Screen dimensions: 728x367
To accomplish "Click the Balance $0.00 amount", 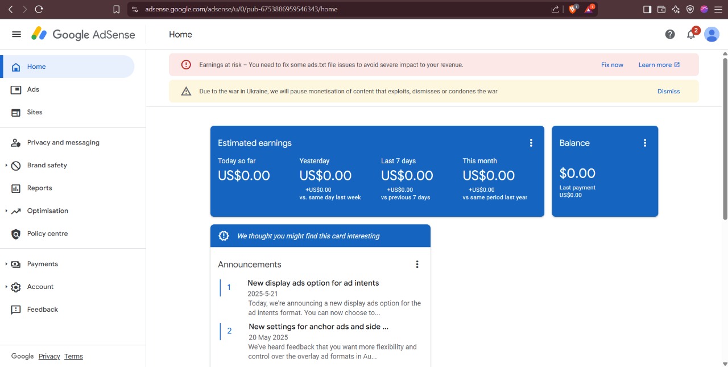I will click(x=577, y=174).
